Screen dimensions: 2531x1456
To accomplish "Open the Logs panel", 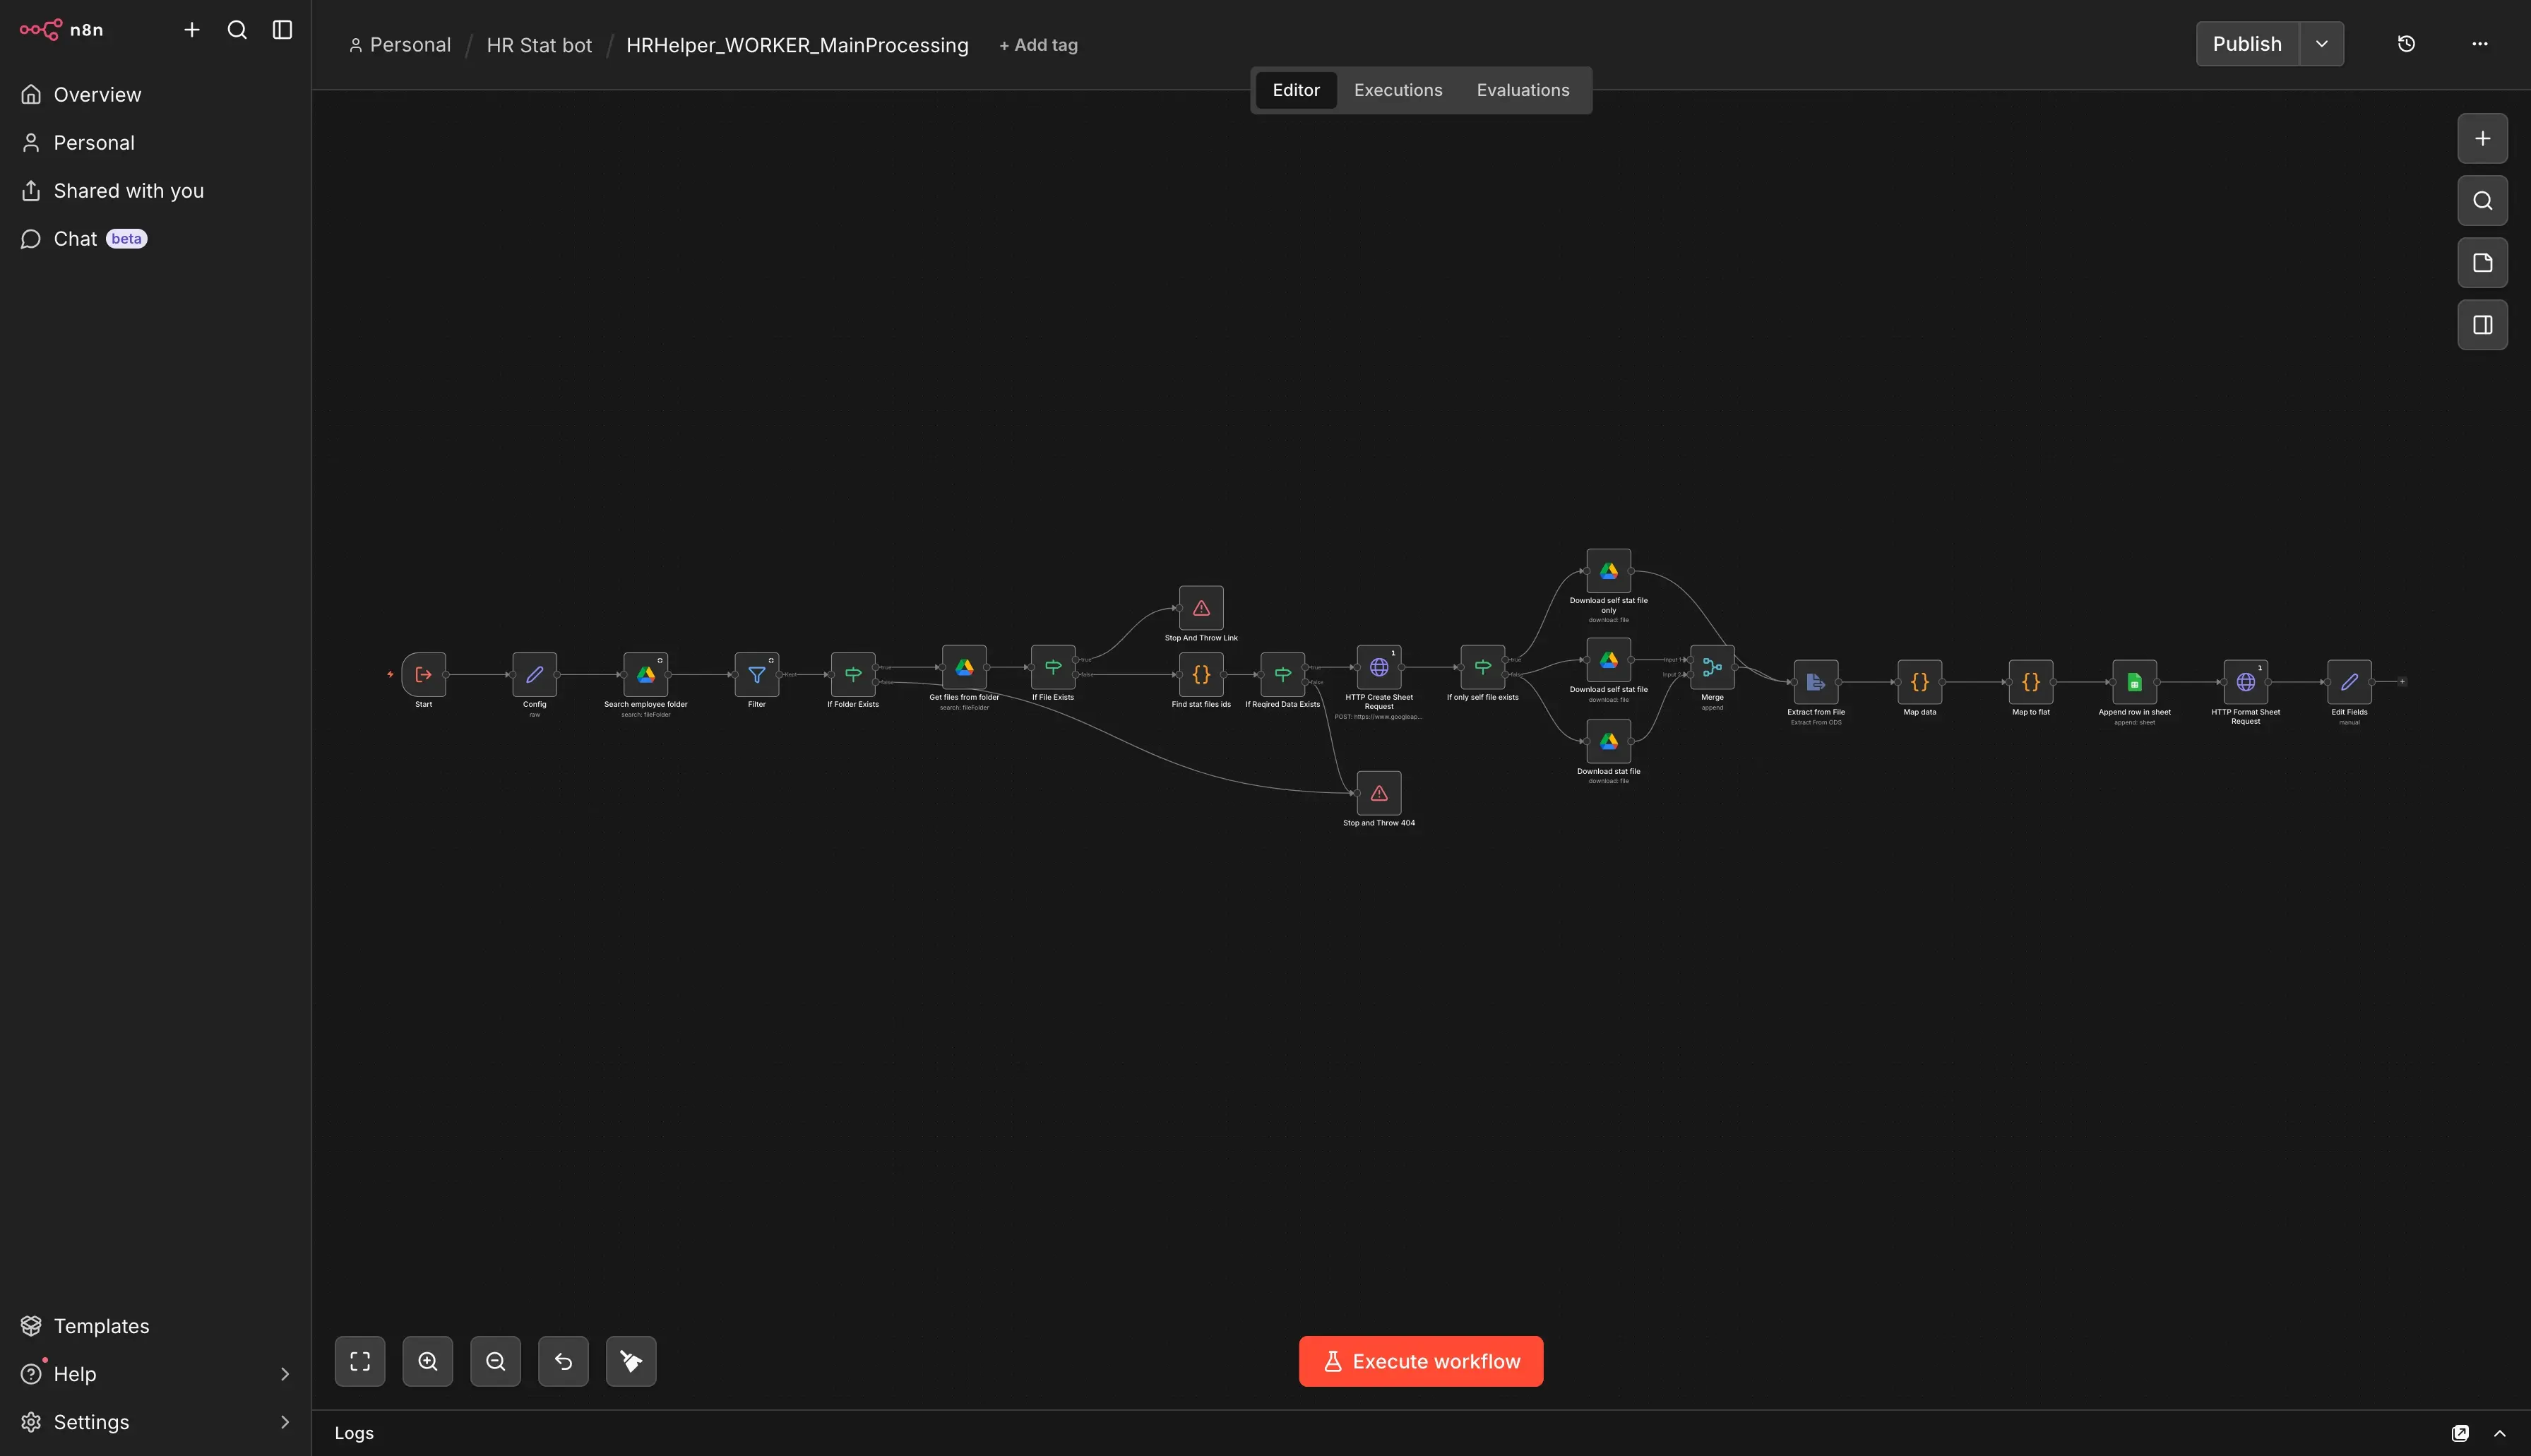I will (x=354, y=1433).
